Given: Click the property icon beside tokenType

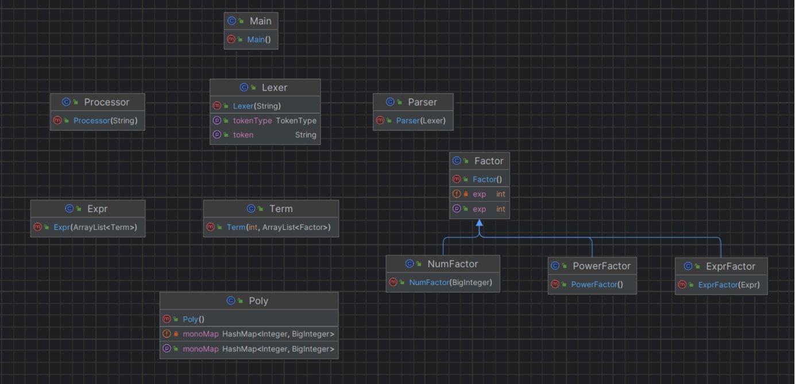Looking at the screenshot, I should pyautogui.click(x=217, y=121).
